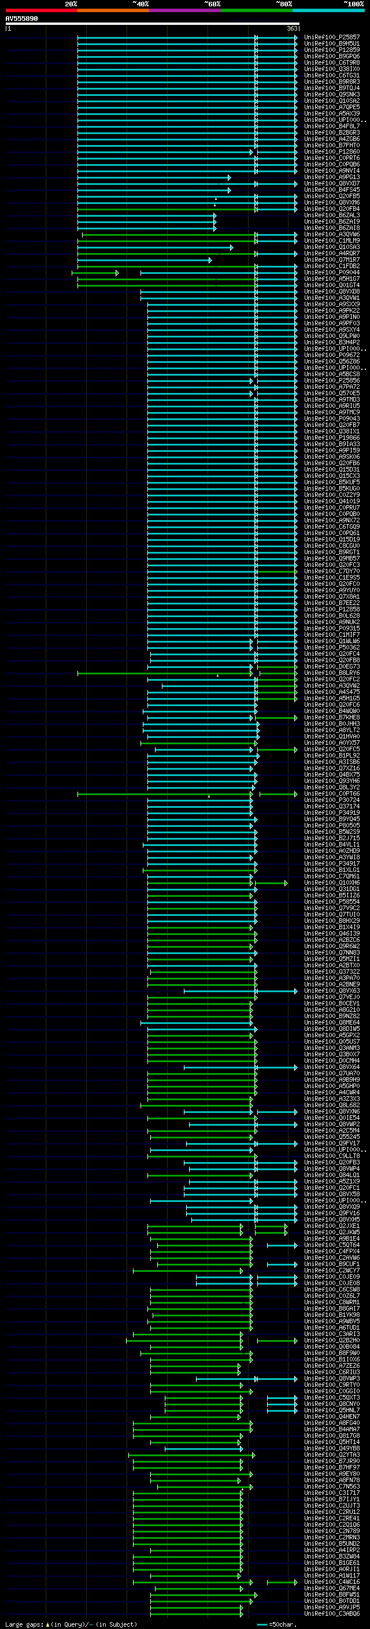Select the UniRef100_P30724 label
The image size is (370, 1629).
[332, 800]
